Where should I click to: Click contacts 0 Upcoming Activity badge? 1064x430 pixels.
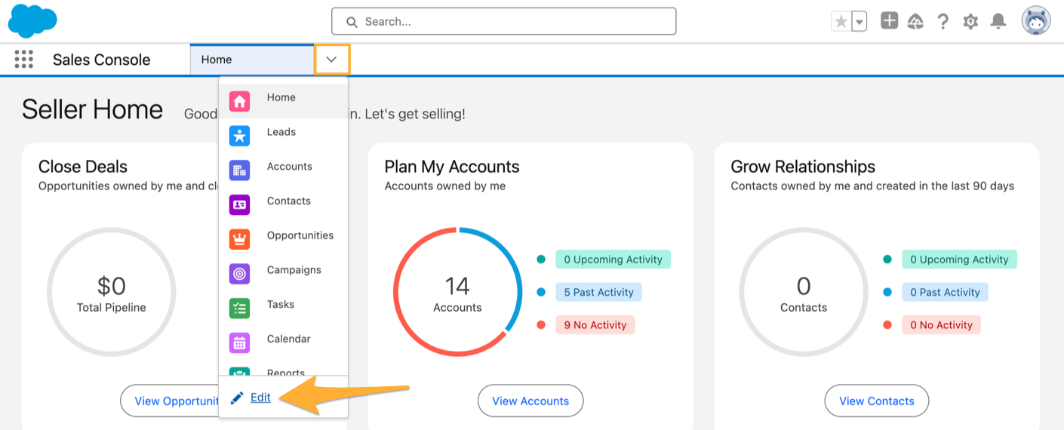tap(959, 260)
